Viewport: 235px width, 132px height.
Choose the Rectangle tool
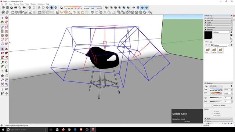pos(2,31)
